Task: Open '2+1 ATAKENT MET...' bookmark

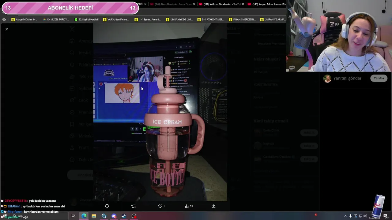Action: tap(211, 20)
